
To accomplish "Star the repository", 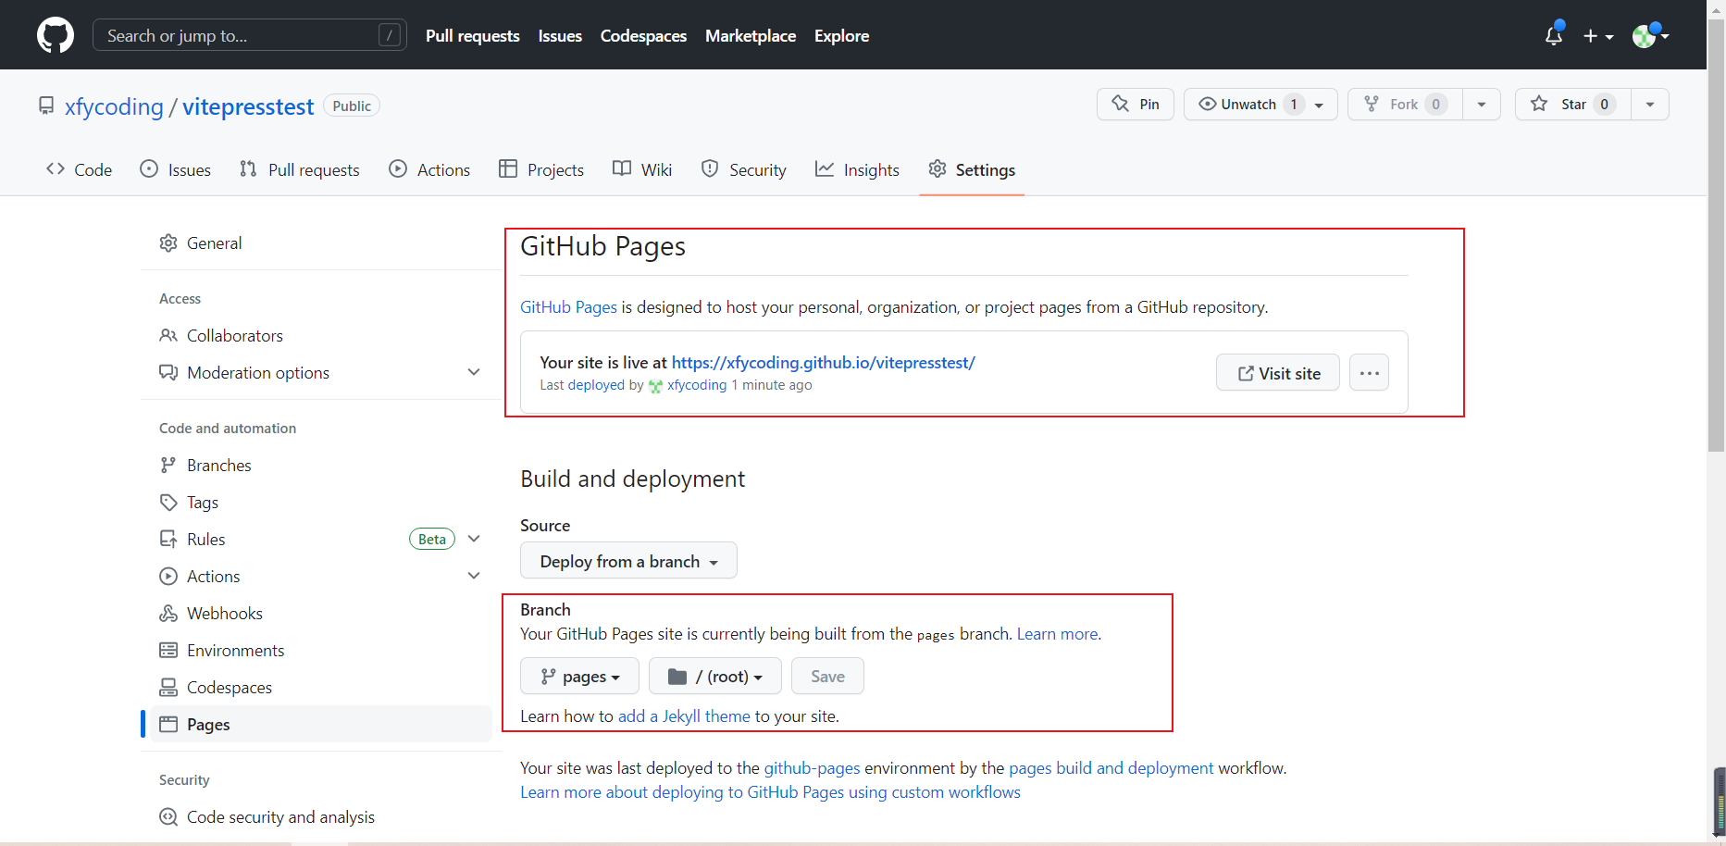I will point(1572,105).
